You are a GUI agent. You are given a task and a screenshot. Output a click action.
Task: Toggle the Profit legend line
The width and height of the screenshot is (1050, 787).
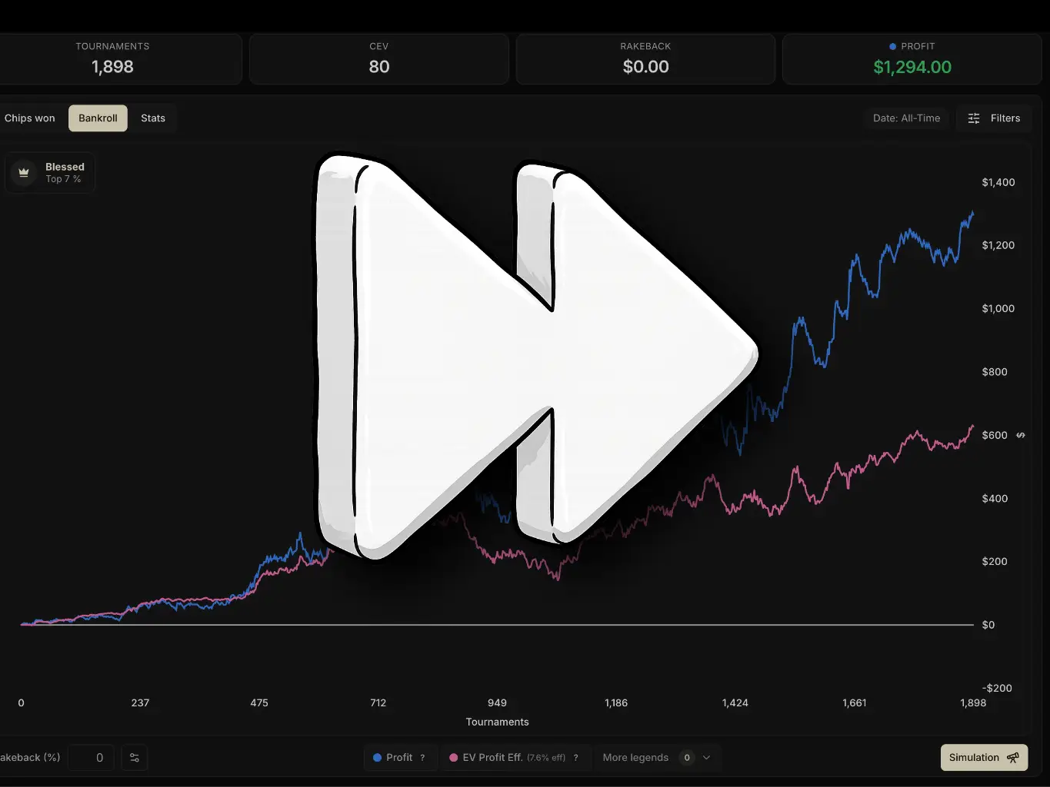(393, 758)
